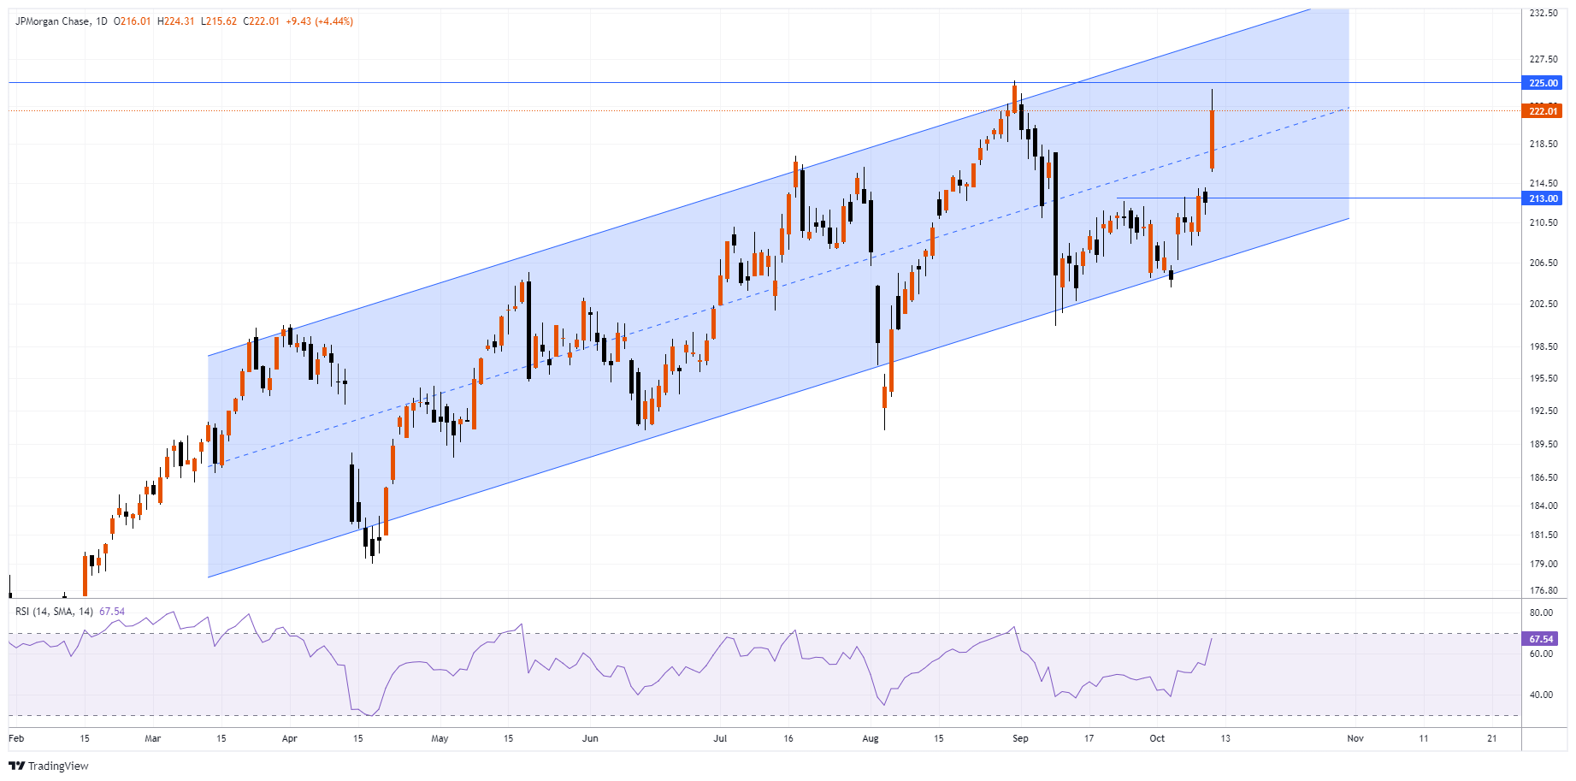Click the +9.43 (+4.44%) change text
This screenshot has width=1576, height=781.
321,21
